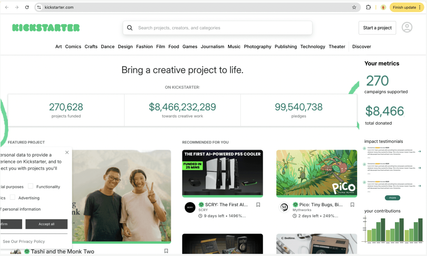
Task: Open the Technology category
Action: tap(313, 47)
